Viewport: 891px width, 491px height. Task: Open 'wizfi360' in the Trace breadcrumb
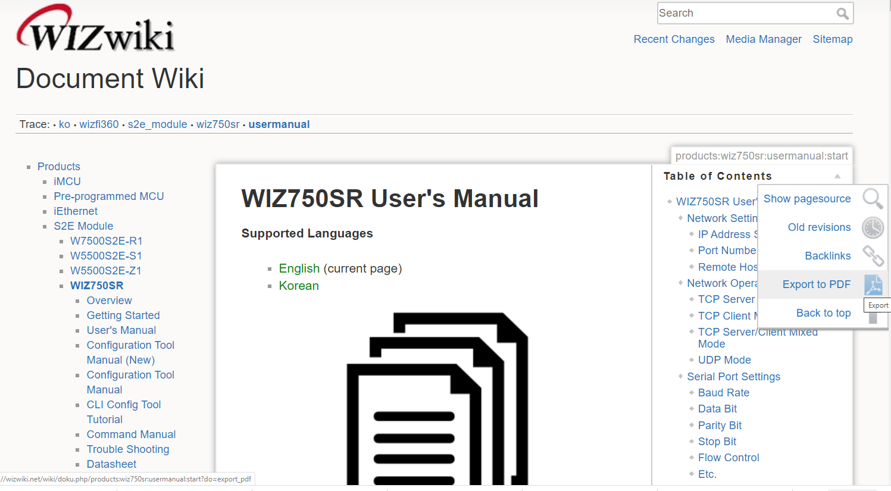(99, 124)
